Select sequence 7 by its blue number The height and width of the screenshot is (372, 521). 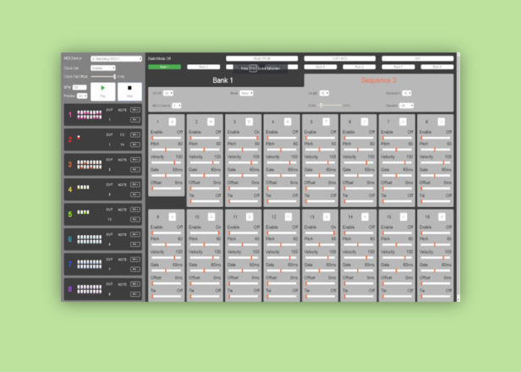tap(69, 264)
